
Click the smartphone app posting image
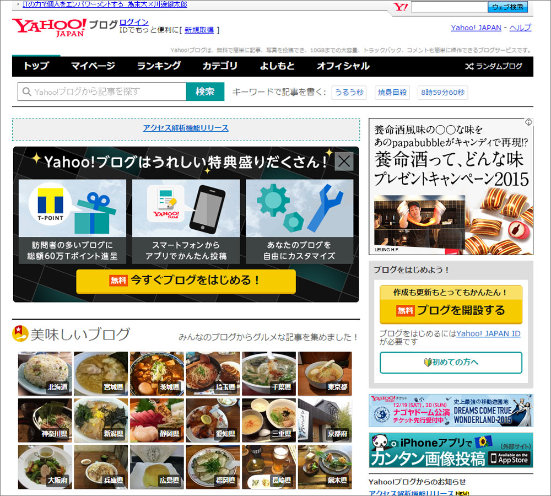point(186,208)
